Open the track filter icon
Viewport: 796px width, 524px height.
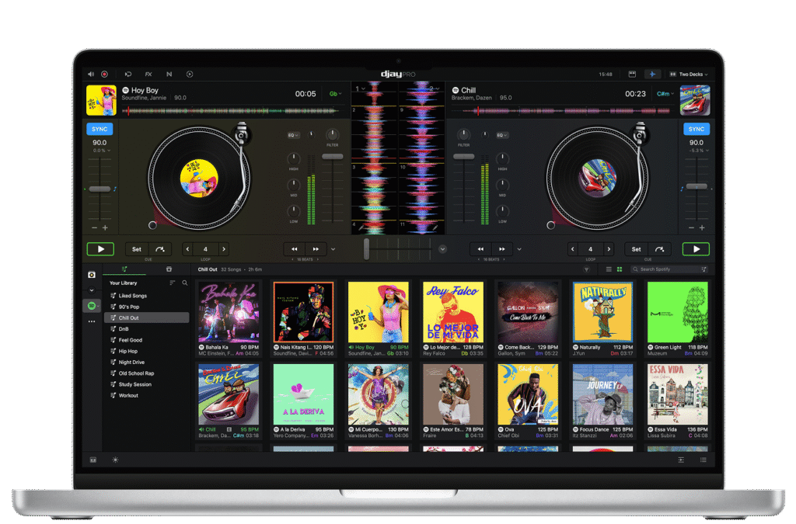click(586, 269)
